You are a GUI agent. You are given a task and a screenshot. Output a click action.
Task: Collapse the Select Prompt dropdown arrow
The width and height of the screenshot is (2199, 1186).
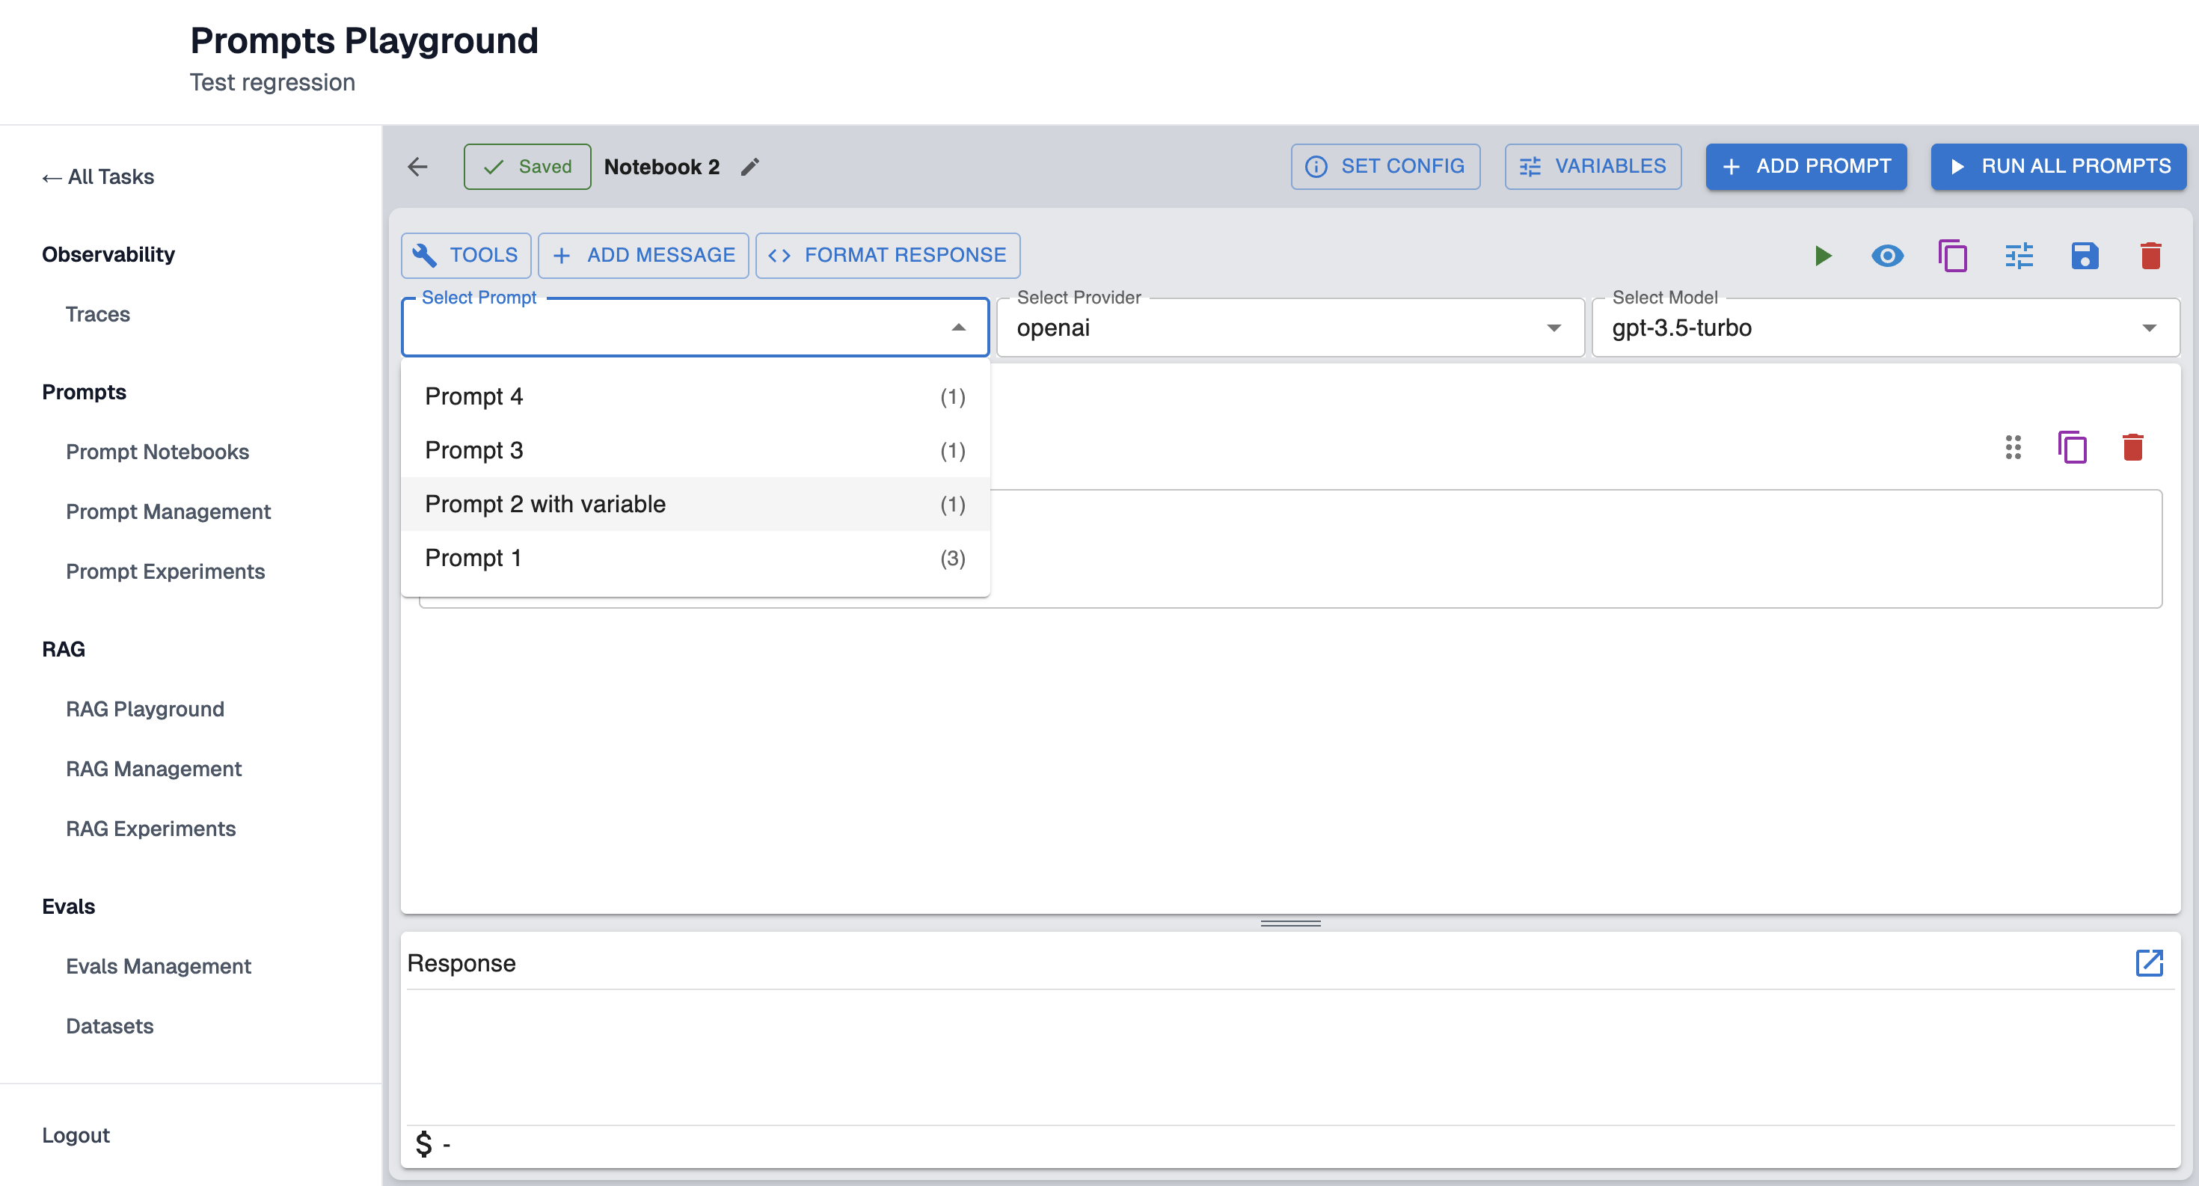click(958, 328)
